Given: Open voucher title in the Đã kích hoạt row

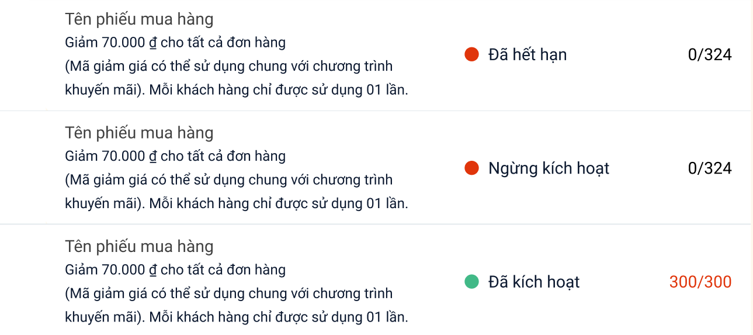Looking at the screenshot, I should tap(139, 246).
